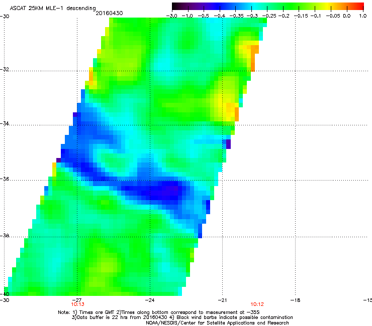Click the longitude label -24
The image size is (372, 326).
(x=150, y=300)
